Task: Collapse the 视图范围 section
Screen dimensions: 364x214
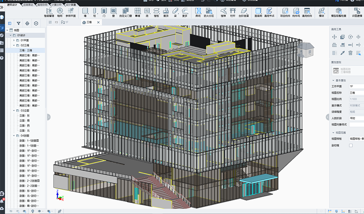Action: pyautogui.click(x=333, y=132)
